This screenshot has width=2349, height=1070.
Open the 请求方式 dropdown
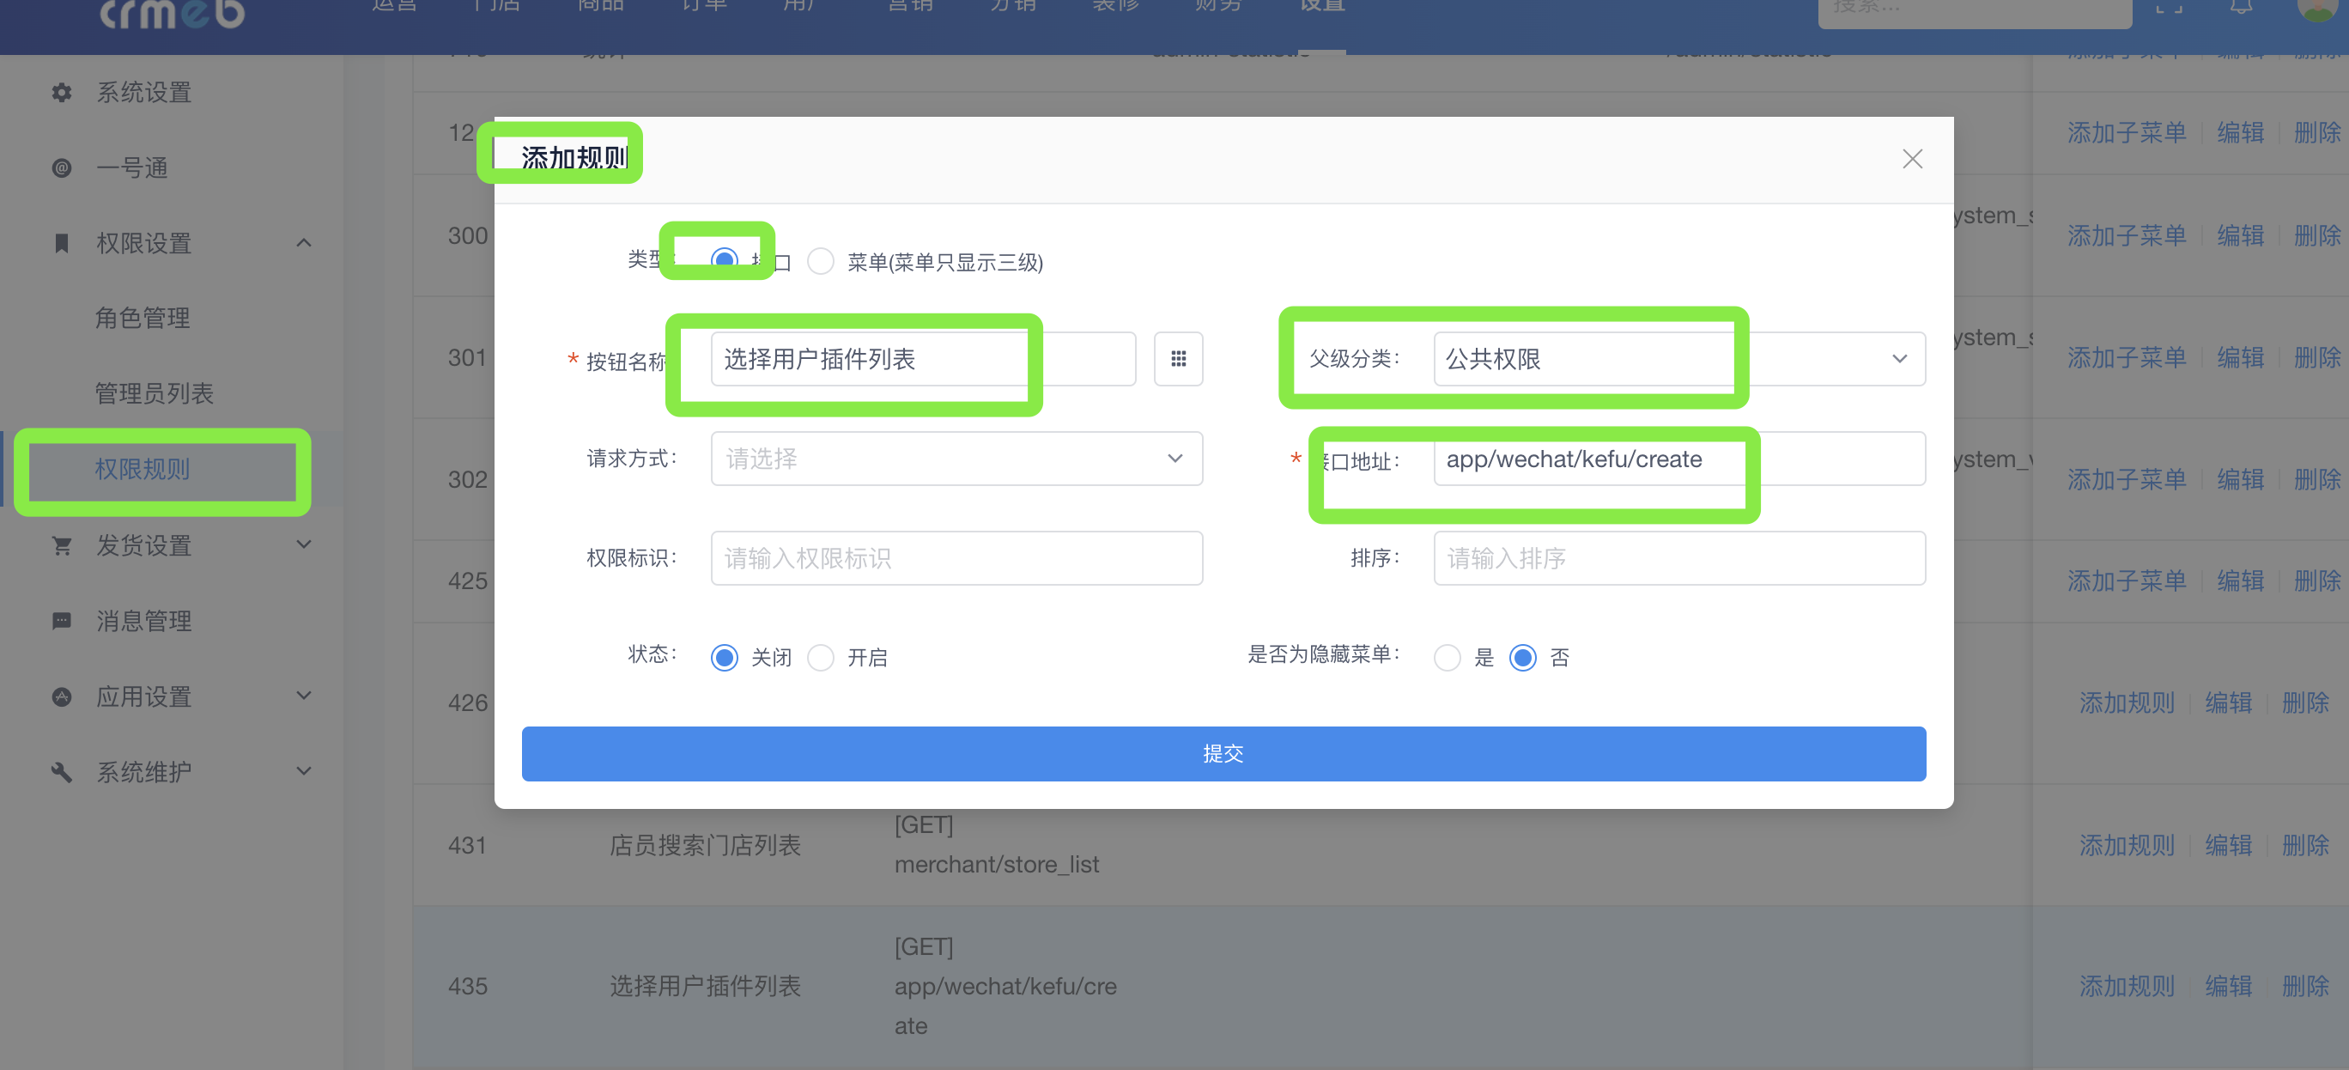[956, 459]
